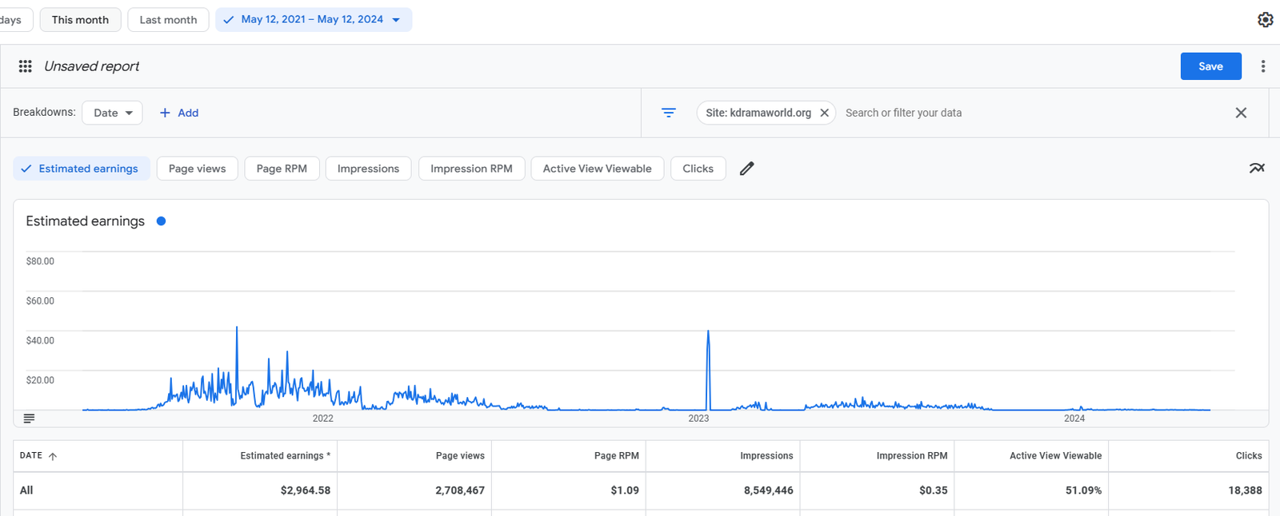The height and width of the screenshot is (516, 1280).
Task: Clear the filter bar with the X icon
Action: coord(1241,113)
